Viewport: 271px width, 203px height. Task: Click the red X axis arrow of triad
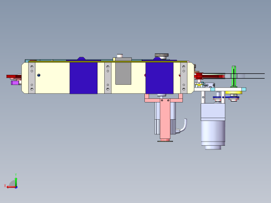pos(11,187)
